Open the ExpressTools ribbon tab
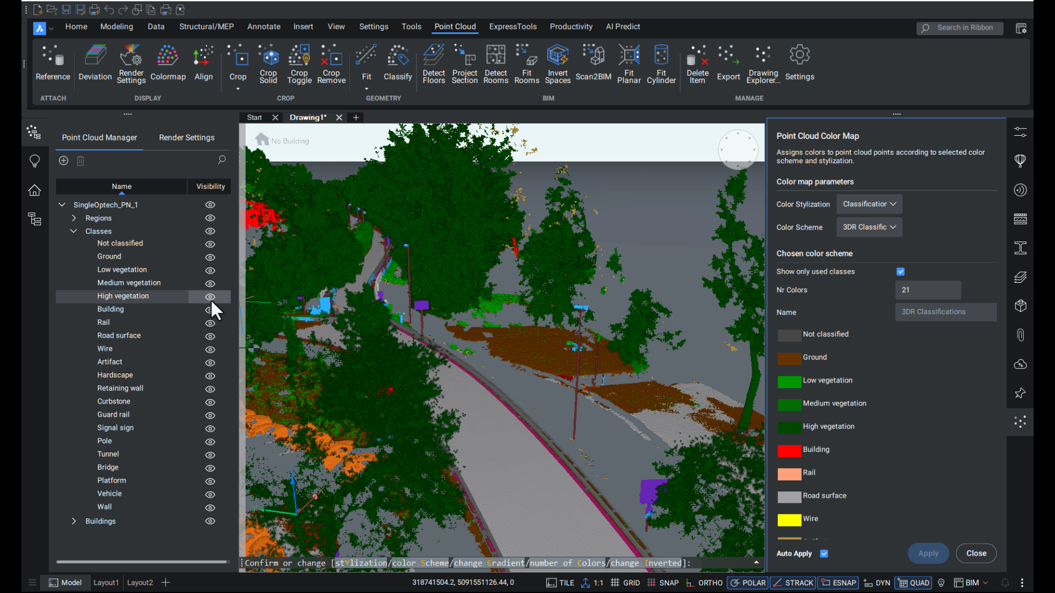This screenshot has height=593, width=1055. [x=512, y=26]
